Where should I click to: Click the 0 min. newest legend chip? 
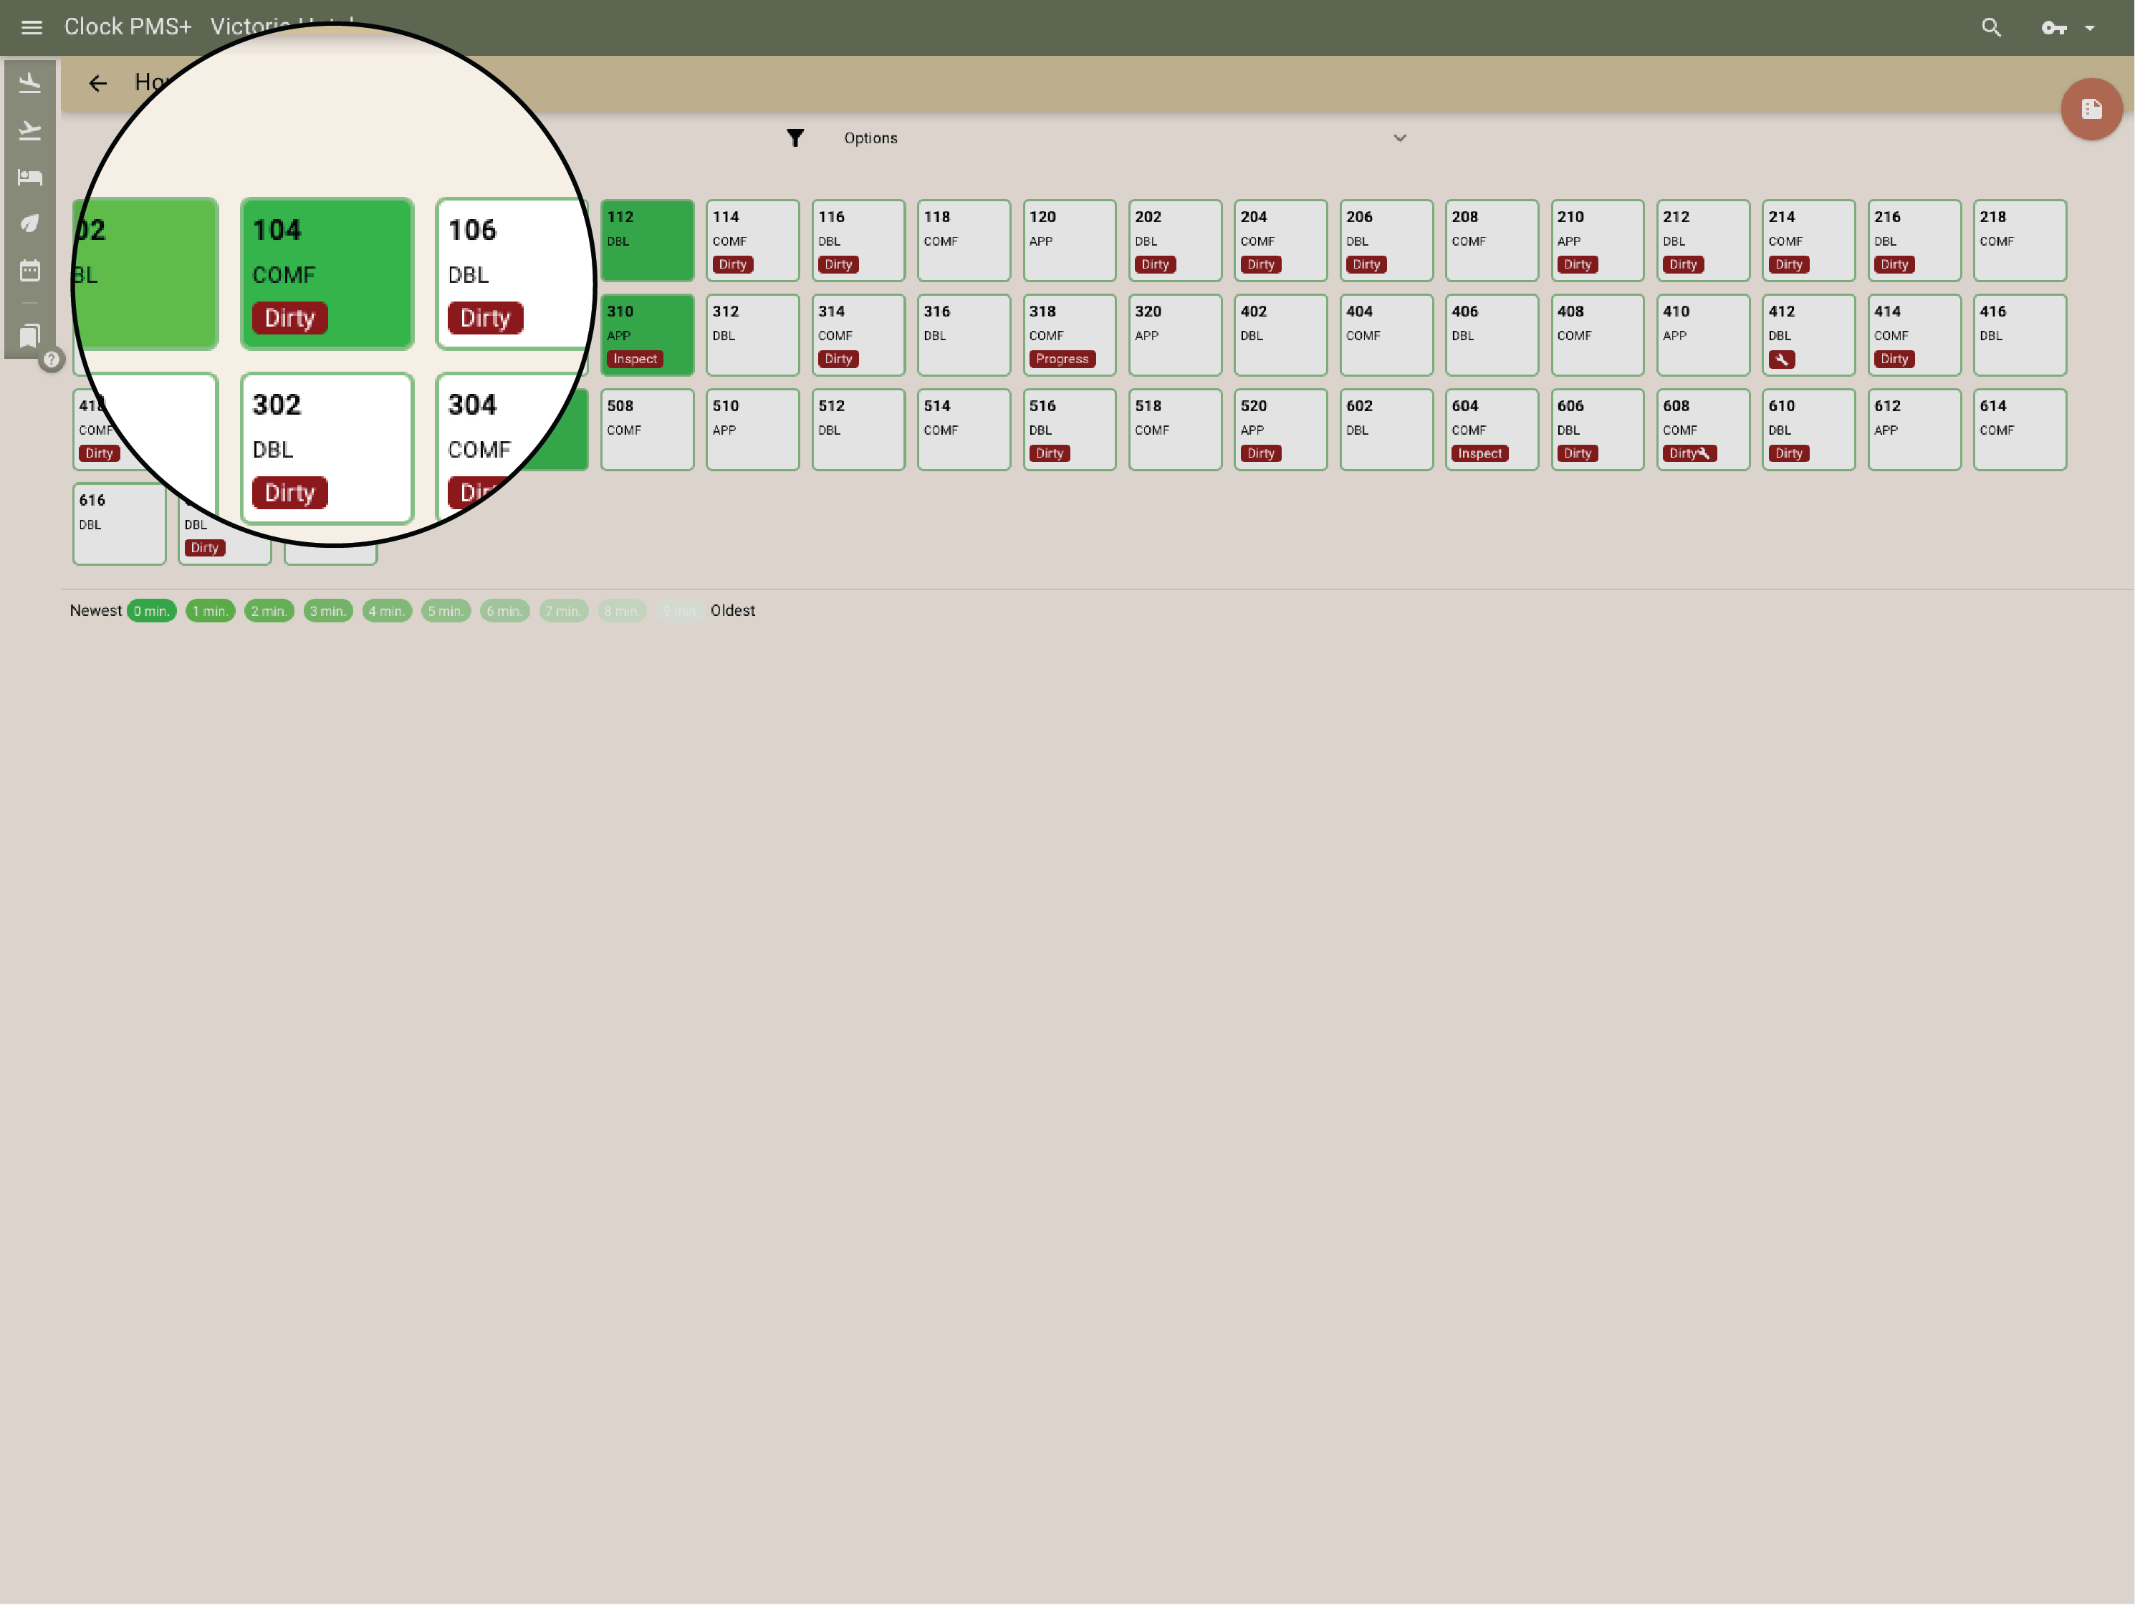(x=152, y=611)
